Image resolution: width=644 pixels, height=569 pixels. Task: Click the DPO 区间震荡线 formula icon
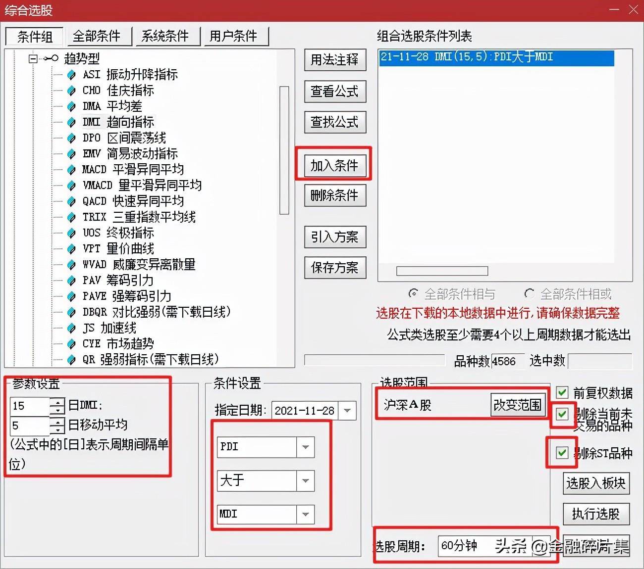tap(71, 138)
